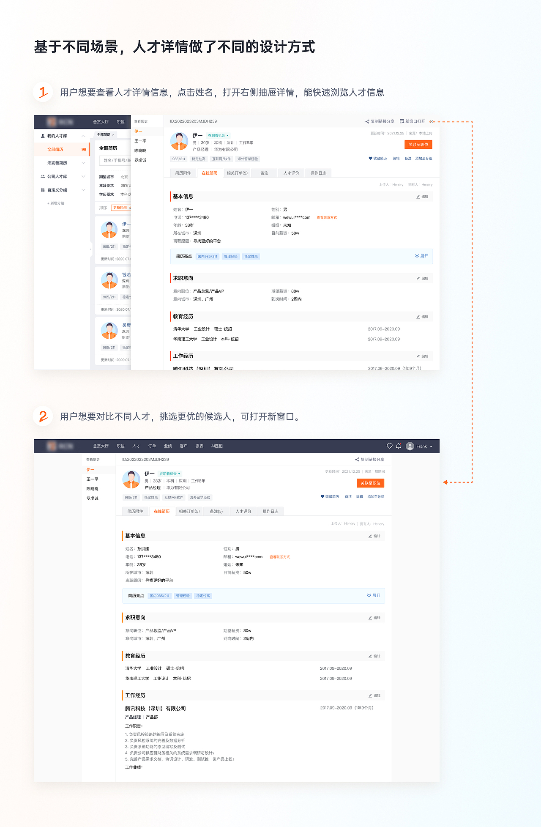541x827 pixels.
Task: Go to 客户 in the top navigation
Action: [x=183, y=446]
